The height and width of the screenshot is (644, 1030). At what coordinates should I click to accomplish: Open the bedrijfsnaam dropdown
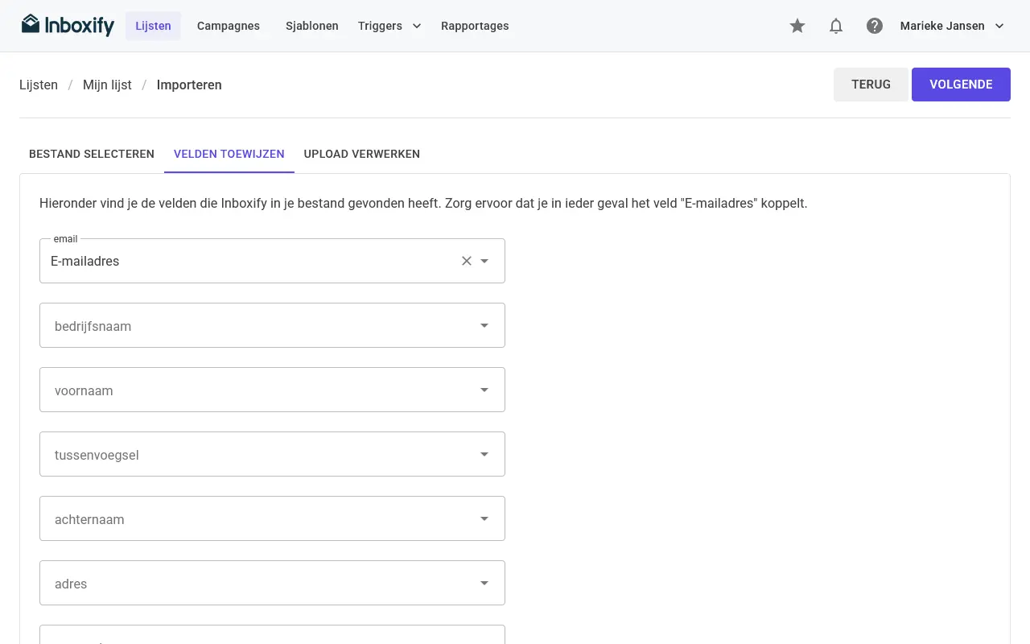tap(272, 325)
